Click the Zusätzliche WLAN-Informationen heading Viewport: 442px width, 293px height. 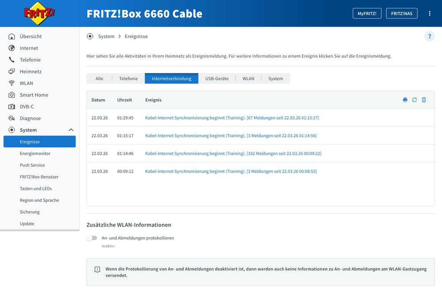click(129, 225)
